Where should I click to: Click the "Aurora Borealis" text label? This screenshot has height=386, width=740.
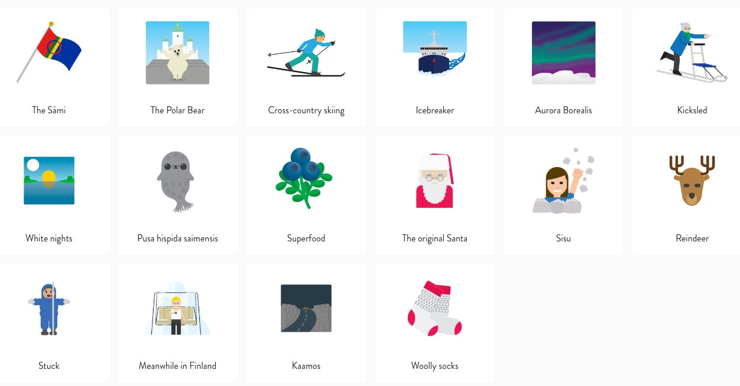pyautogui.click(x=563, y=110)
